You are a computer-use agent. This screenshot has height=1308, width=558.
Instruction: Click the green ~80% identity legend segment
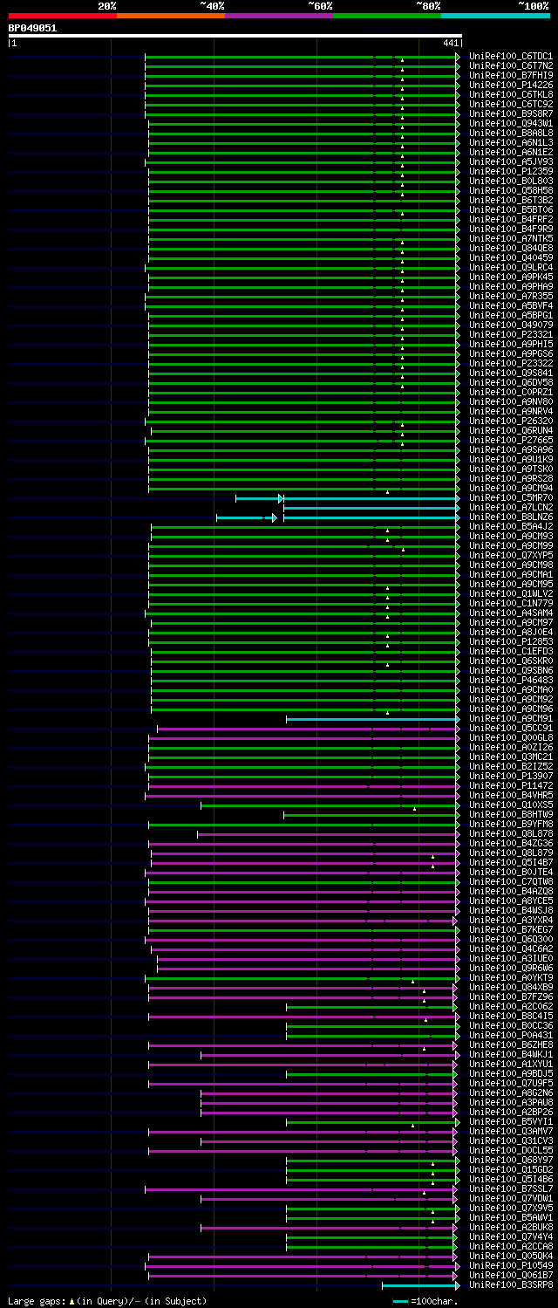[x=387, y=15]
